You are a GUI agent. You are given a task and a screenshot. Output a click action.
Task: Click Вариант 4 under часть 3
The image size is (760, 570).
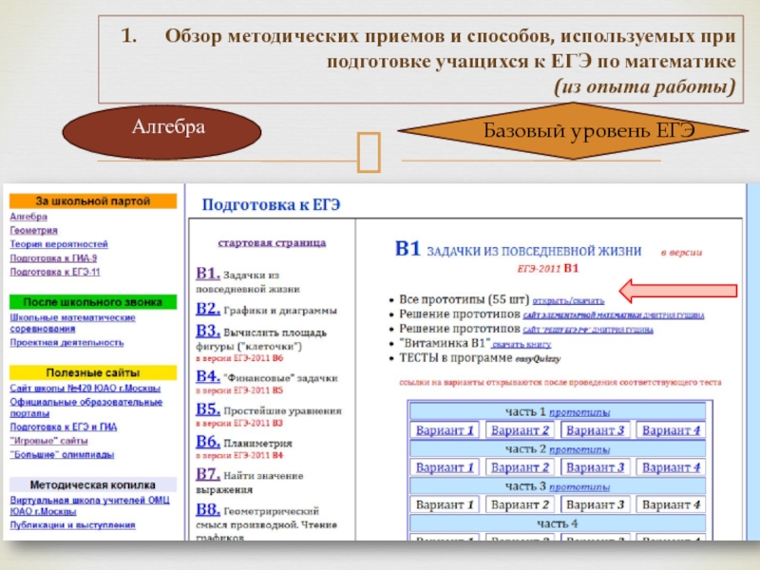pos(671,505)
